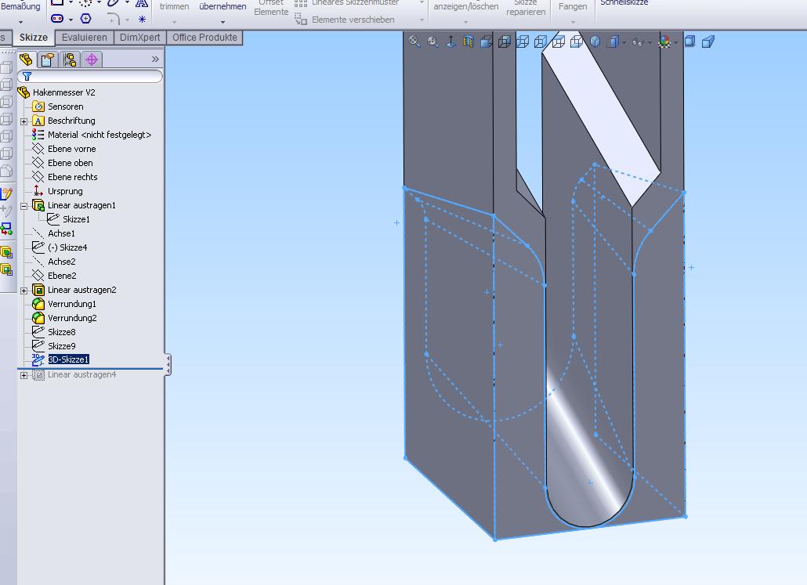Collapse the Linear austragen1 node

(24, 206)
